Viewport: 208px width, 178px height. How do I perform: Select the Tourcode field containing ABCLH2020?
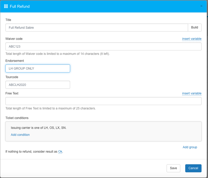[x=38, y=85]
